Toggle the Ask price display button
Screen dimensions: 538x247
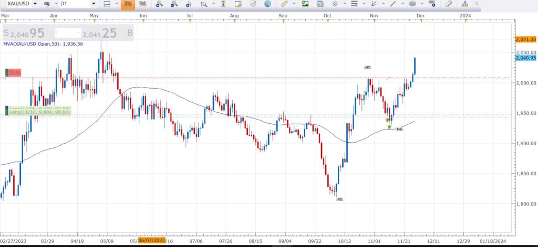tap(143, 4)
